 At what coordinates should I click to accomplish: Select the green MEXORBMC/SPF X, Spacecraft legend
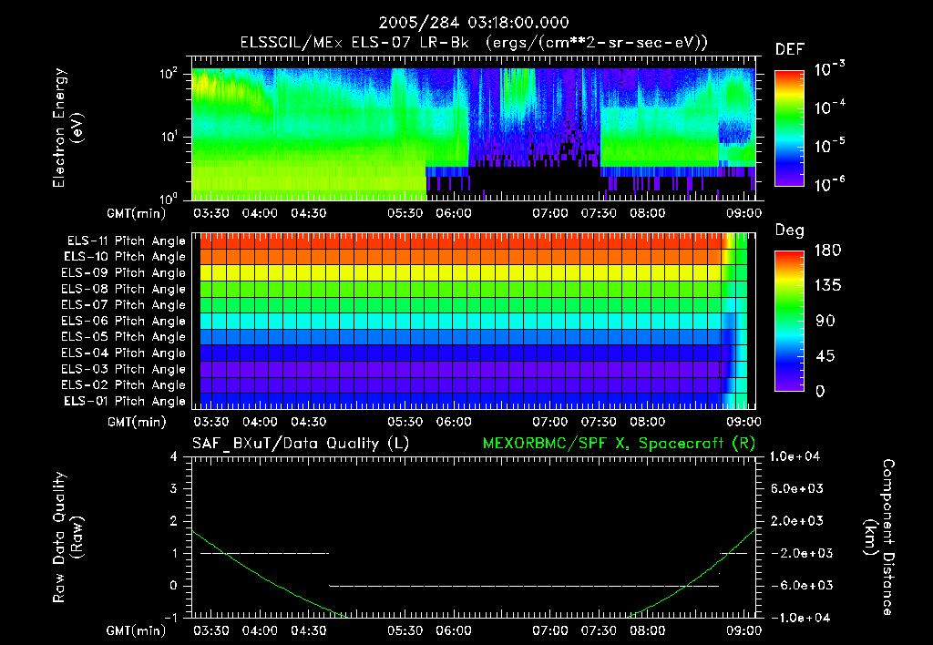point(619,444)
